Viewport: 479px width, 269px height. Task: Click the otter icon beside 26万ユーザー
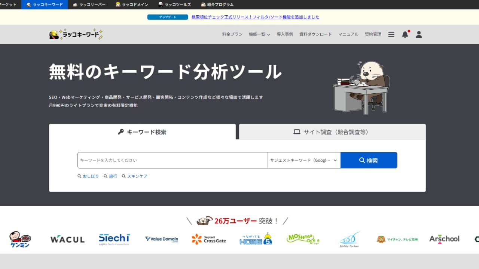click(205, 221)
